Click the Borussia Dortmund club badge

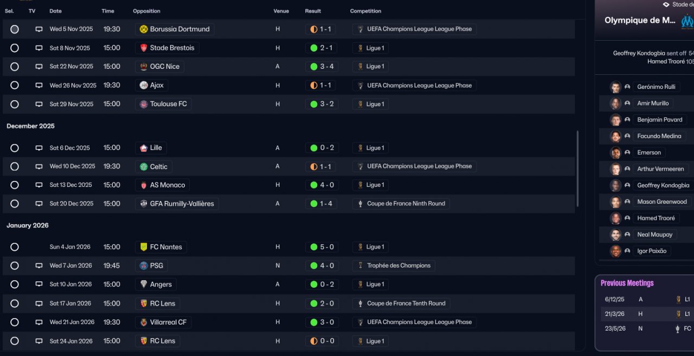pos(144,29)
